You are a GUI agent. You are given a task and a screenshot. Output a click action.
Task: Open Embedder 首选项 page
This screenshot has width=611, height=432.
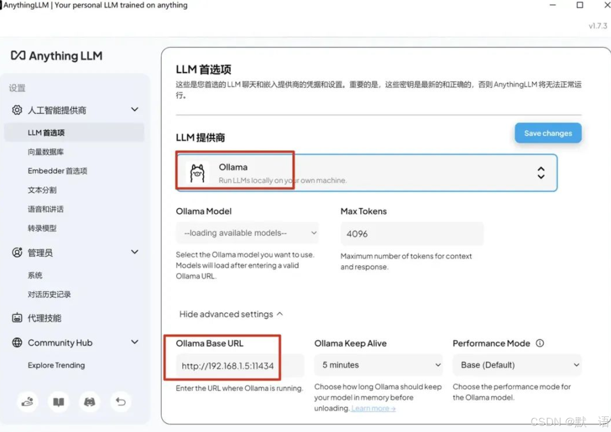(x=57, y=171)
